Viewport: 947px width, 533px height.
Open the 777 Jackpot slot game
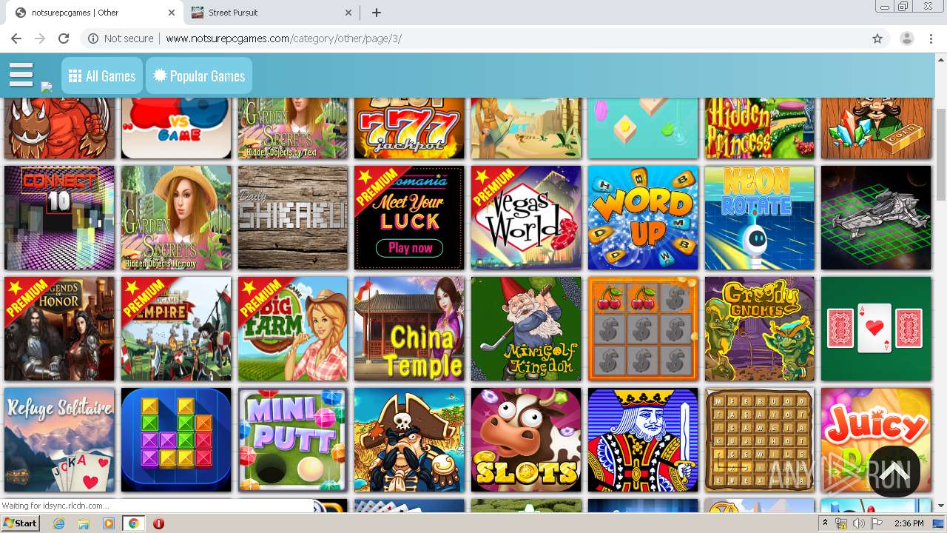[410, 128]
